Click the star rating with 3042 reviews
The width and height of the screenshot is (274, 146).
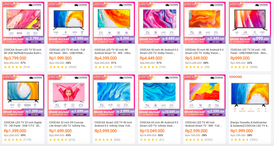click(x=58, y=67)
